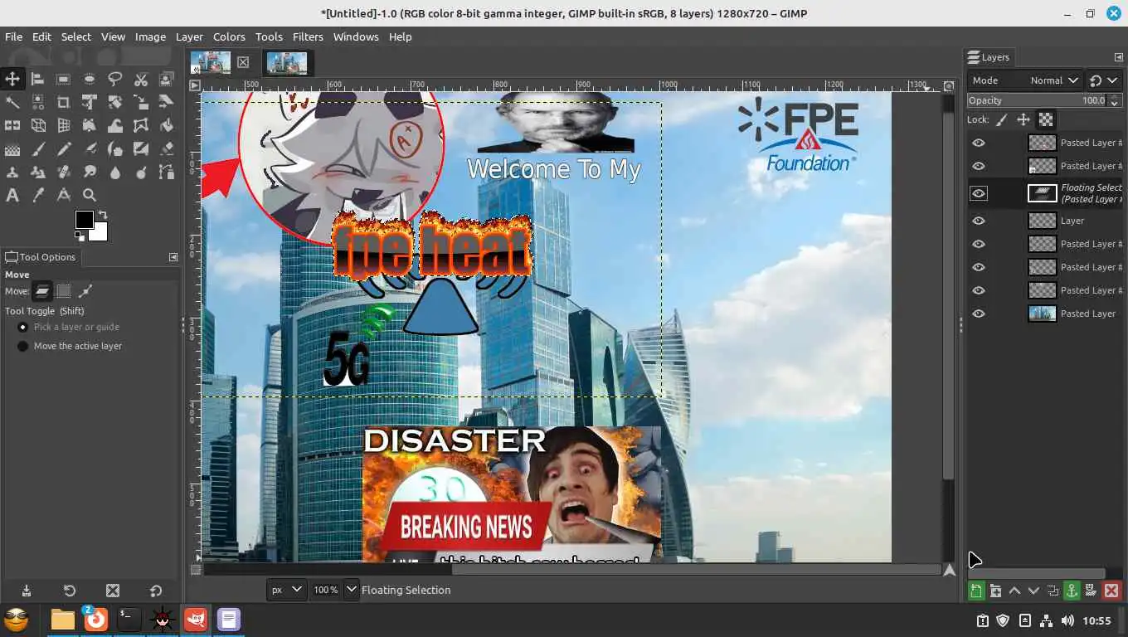The image size is (1128, 637).
Task: Hide the Floating Selection layer
Action: coord(979,193)
